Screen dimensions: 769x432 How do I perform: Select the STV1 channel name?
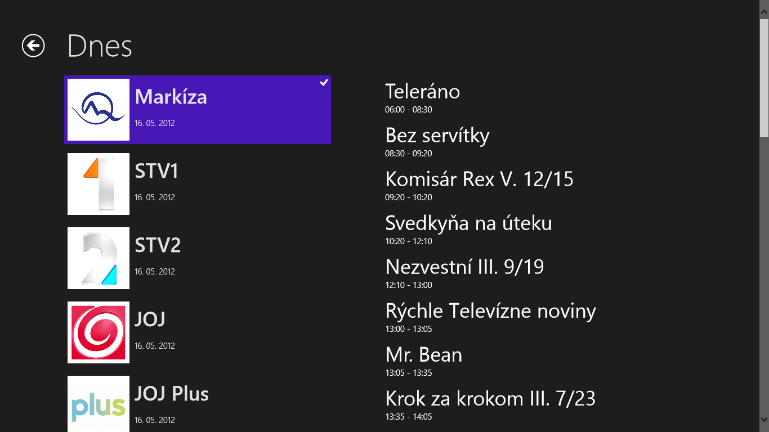157,171
